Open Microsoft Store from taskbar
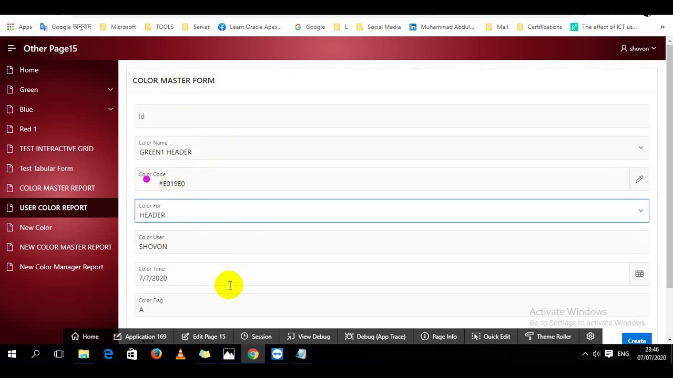 (x=132, y=354)
